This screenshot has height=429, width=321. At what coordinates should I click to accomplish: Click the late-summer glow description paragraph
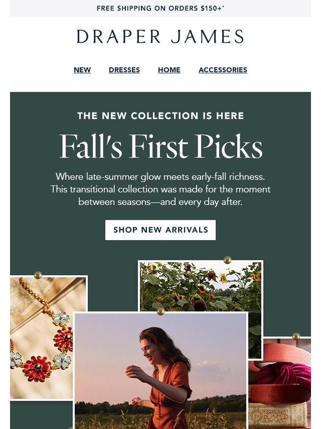point(160,189)
